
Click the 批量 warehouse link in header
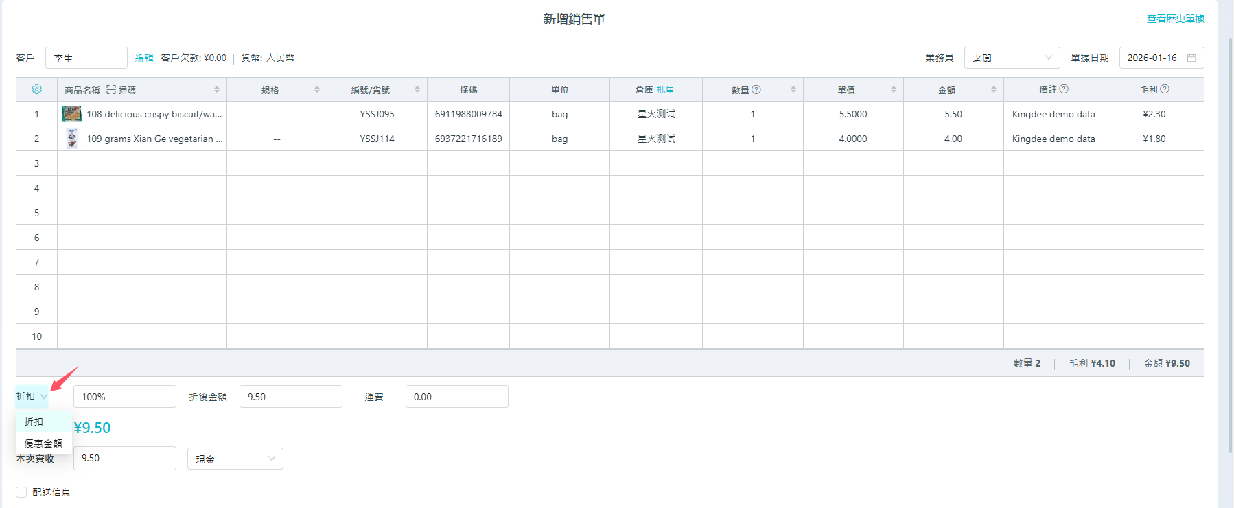pos(665,90)
